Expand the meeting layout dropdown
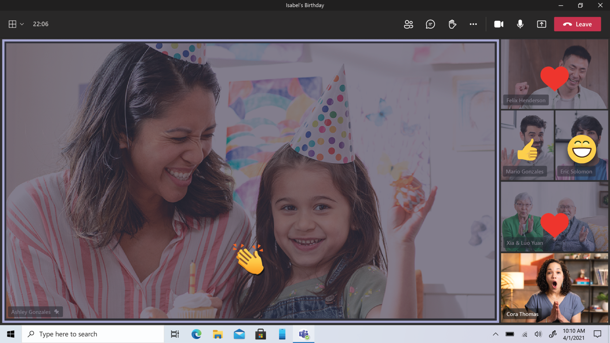 pyautogui.click(x=22, y=24)
